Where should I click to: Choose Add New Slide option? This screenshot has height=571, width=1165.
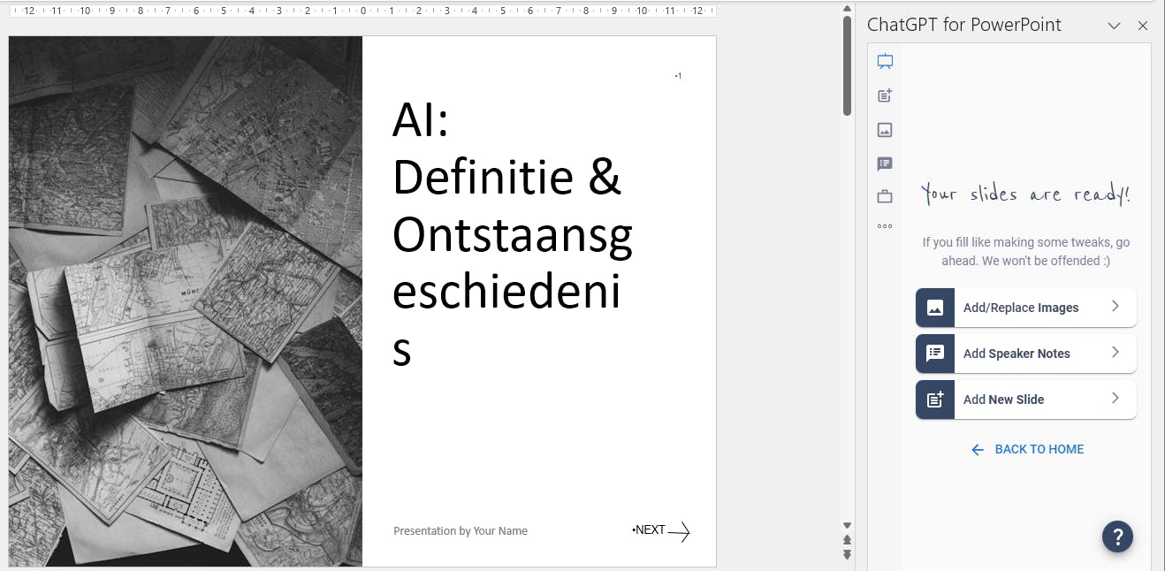[x=1025, y=400]
